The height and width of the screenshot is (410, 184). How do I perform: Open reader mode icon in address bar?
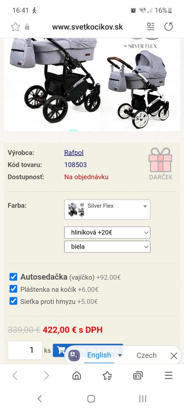(151, 26)
